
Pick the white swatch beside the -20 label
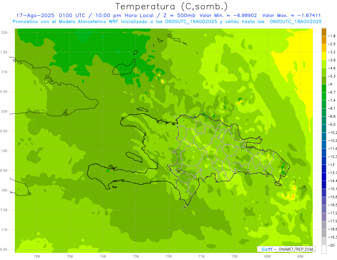[x=324, y=249]
